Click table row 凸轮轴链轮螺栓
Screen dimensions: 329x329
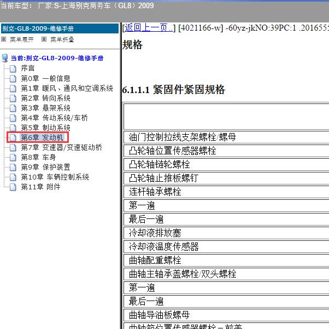(x=226, y=165)
